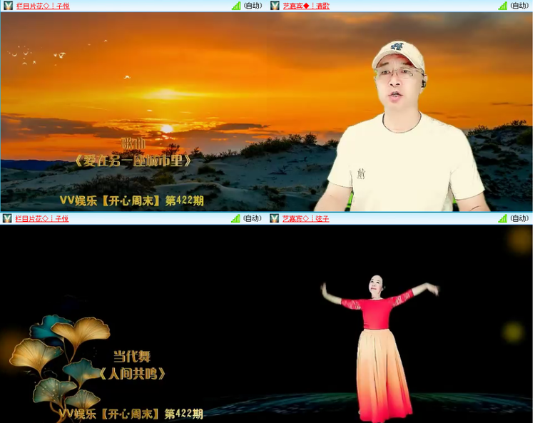
Task: Click the 子悦 avatar icon above the ginkgo panel
Action: click(7, 218)
